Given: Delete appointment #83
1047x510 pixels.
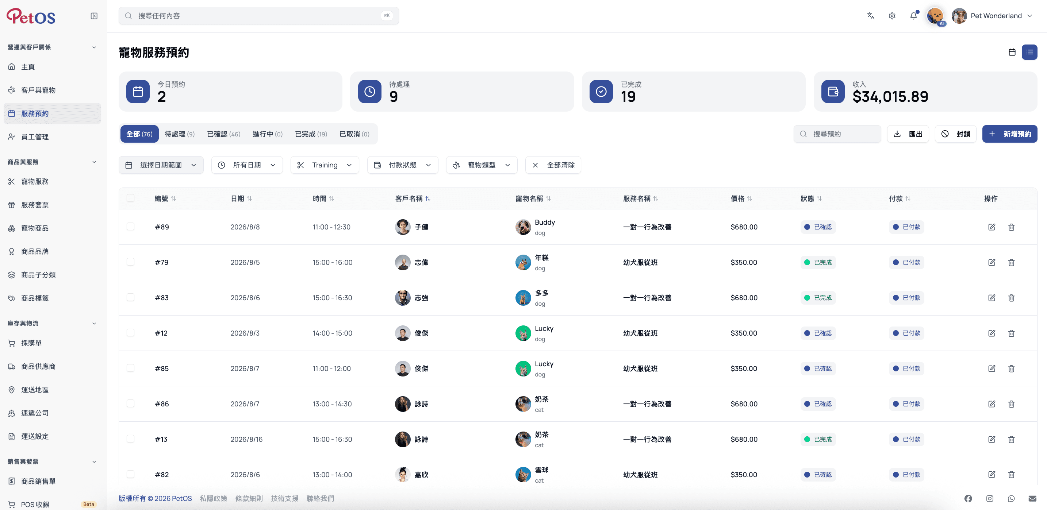Looking at the screenshot, I should click(1011, 298).
